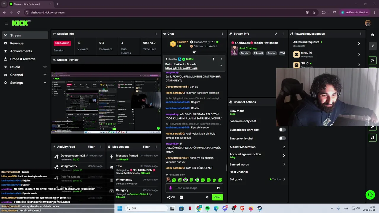The width and height of the screenshot is (379, 213).
Task: Click Host Channel action
Action: [x=239, y=172]
